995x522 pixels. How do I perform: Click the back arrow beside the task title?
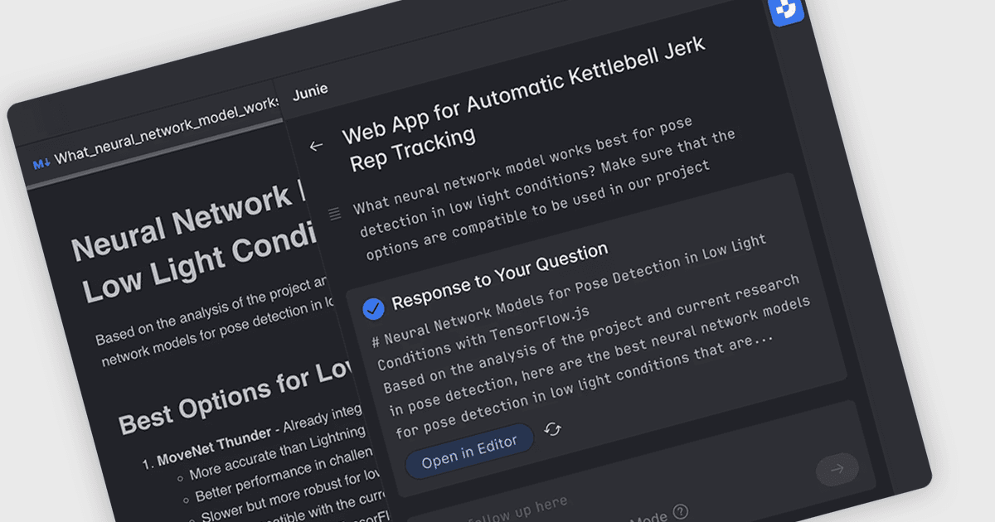point(315,146)
